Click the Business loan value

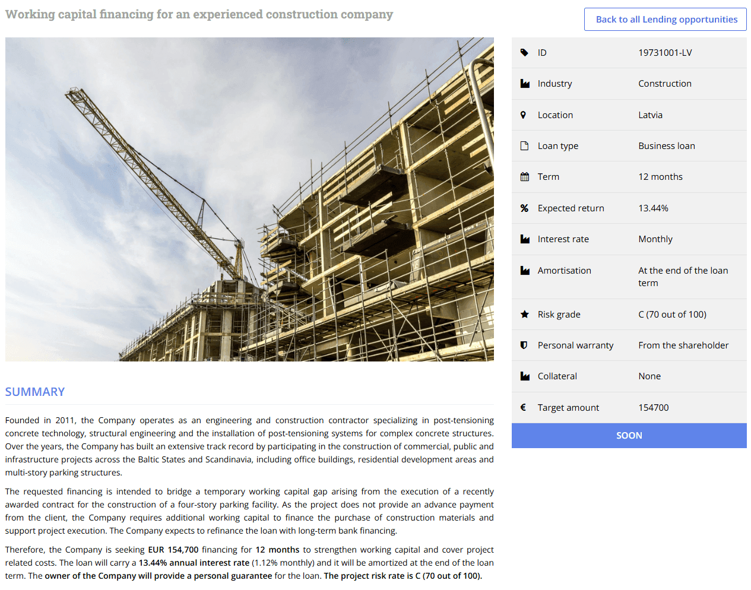tap(667, 146)
